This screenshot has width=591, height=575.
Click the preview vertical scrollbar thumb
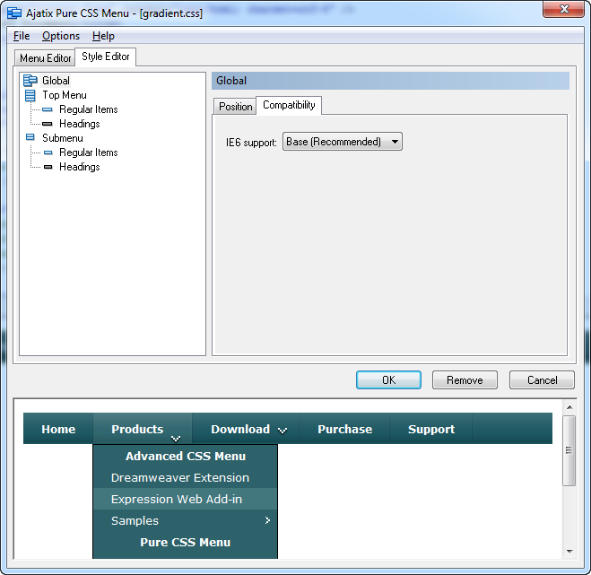click(x=569, y=450)
